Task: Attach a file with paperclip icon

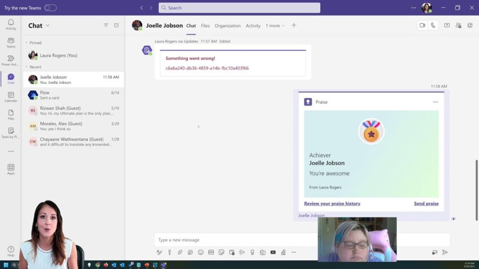Action: click(180, 252)
